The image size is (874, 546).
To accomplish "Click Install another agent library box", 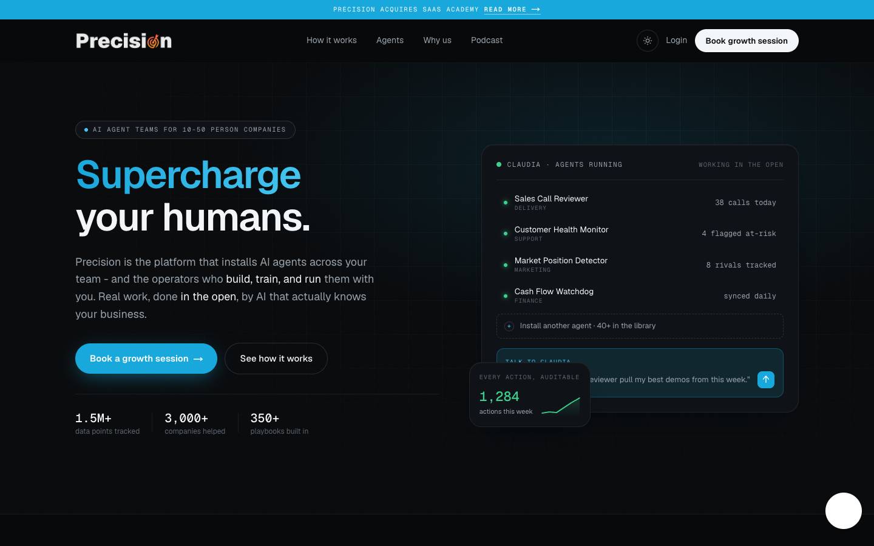I will [640, 326].
